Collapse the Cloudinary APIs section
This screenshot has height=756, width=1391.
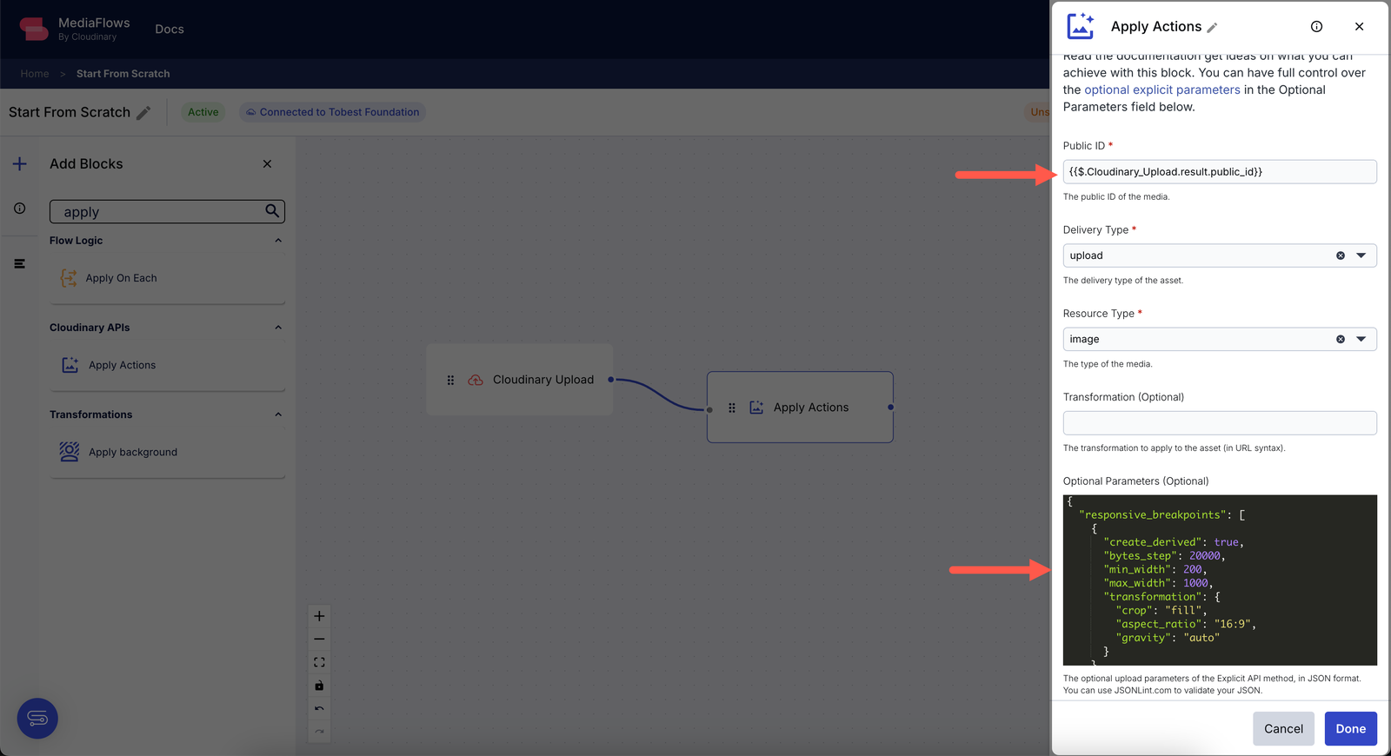coord(278,328)
